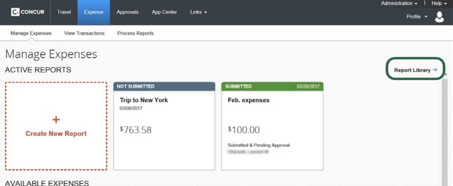453x186 pixels.
Task: Go to the App Center
Action: pyautogui.click(x=164, y=12)
